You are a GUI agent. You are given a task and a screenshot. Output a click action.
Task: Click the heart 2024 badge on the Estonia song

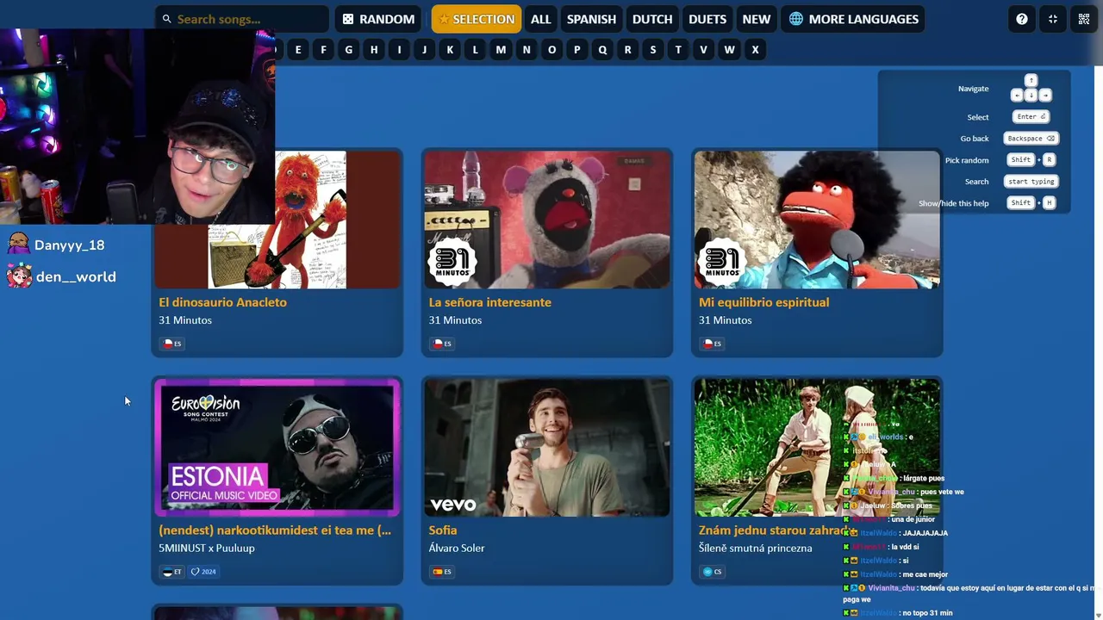[x=203, y=572]
